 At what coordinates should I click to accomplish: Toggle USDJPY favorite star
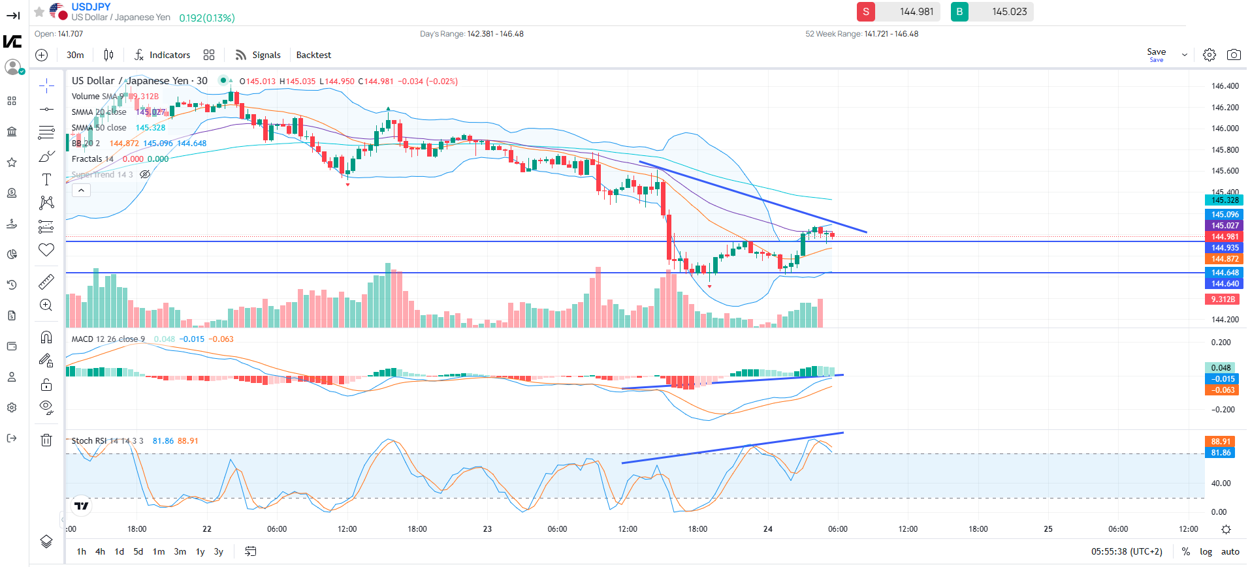pyautogui.click(x=39, y=12)
